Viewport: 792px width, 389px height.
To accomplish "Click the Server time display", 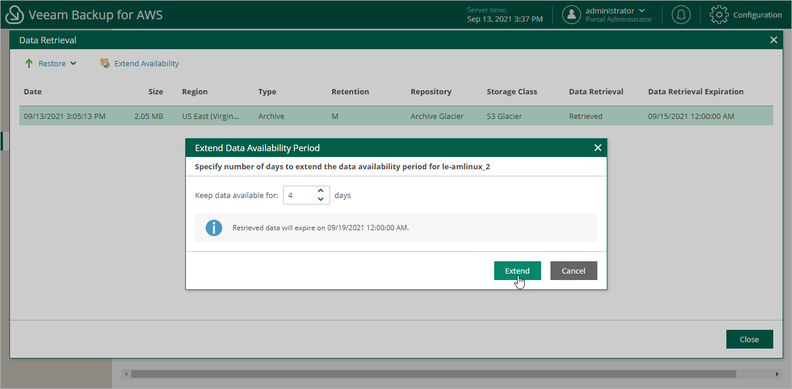I will [x=505, y=15].
